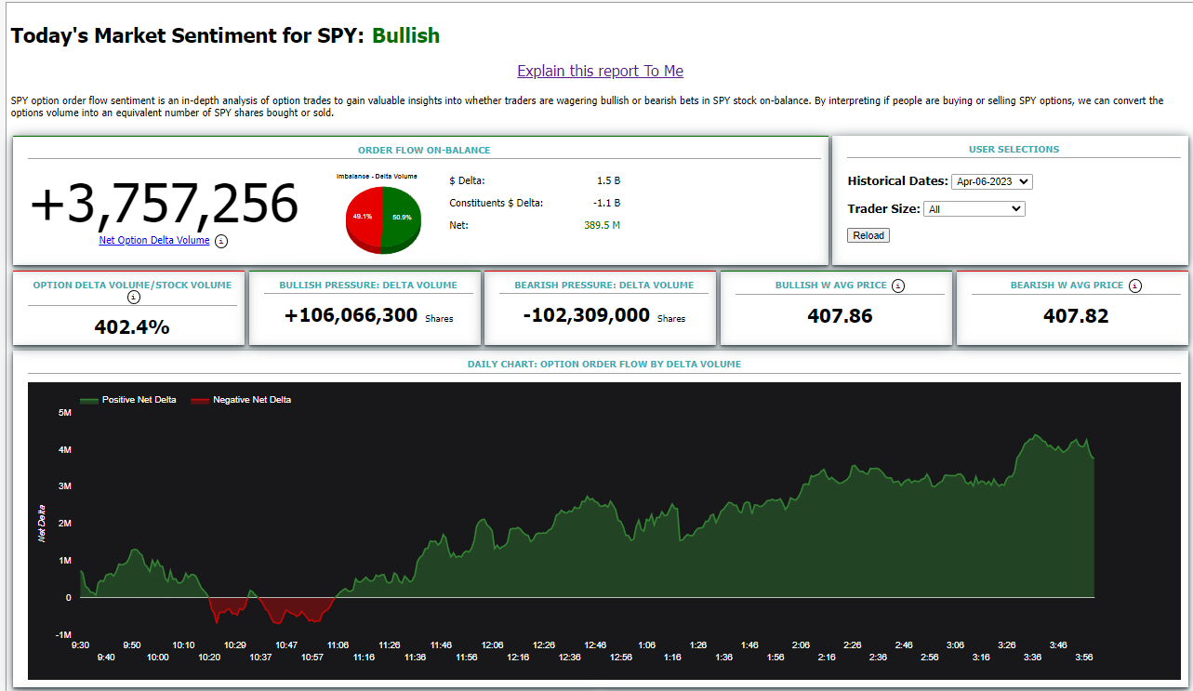The image size is (1193, 691).
Task: Select the $ Delta 1.5 B value
Action: (608, 180)
